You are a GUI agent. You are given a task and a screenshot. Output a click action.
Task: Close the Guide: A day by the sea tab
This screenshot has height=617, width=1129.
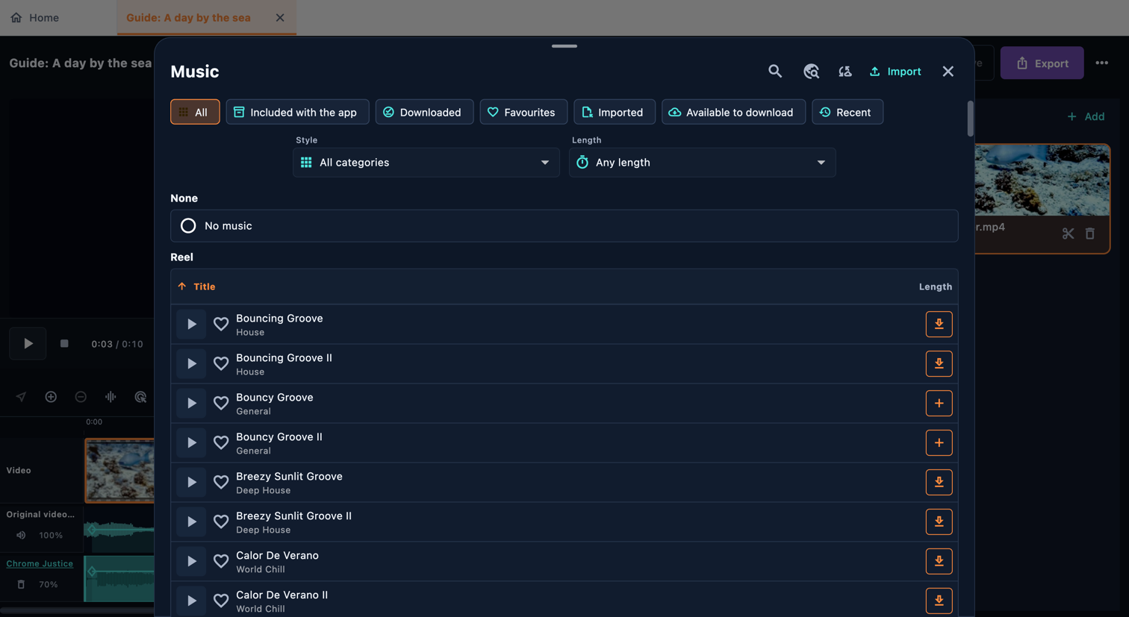[x=280, y=17]
